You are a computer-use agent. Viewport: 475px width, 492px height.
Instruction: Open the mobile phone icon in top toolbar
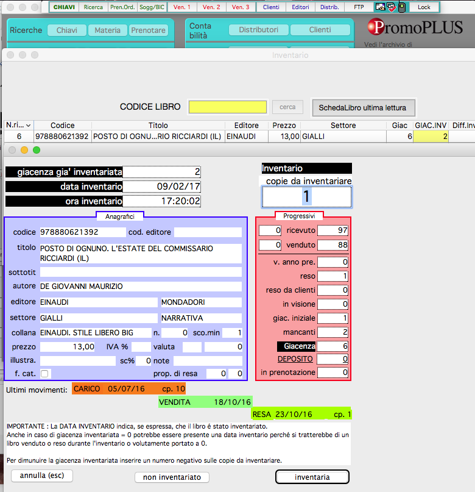402,7
